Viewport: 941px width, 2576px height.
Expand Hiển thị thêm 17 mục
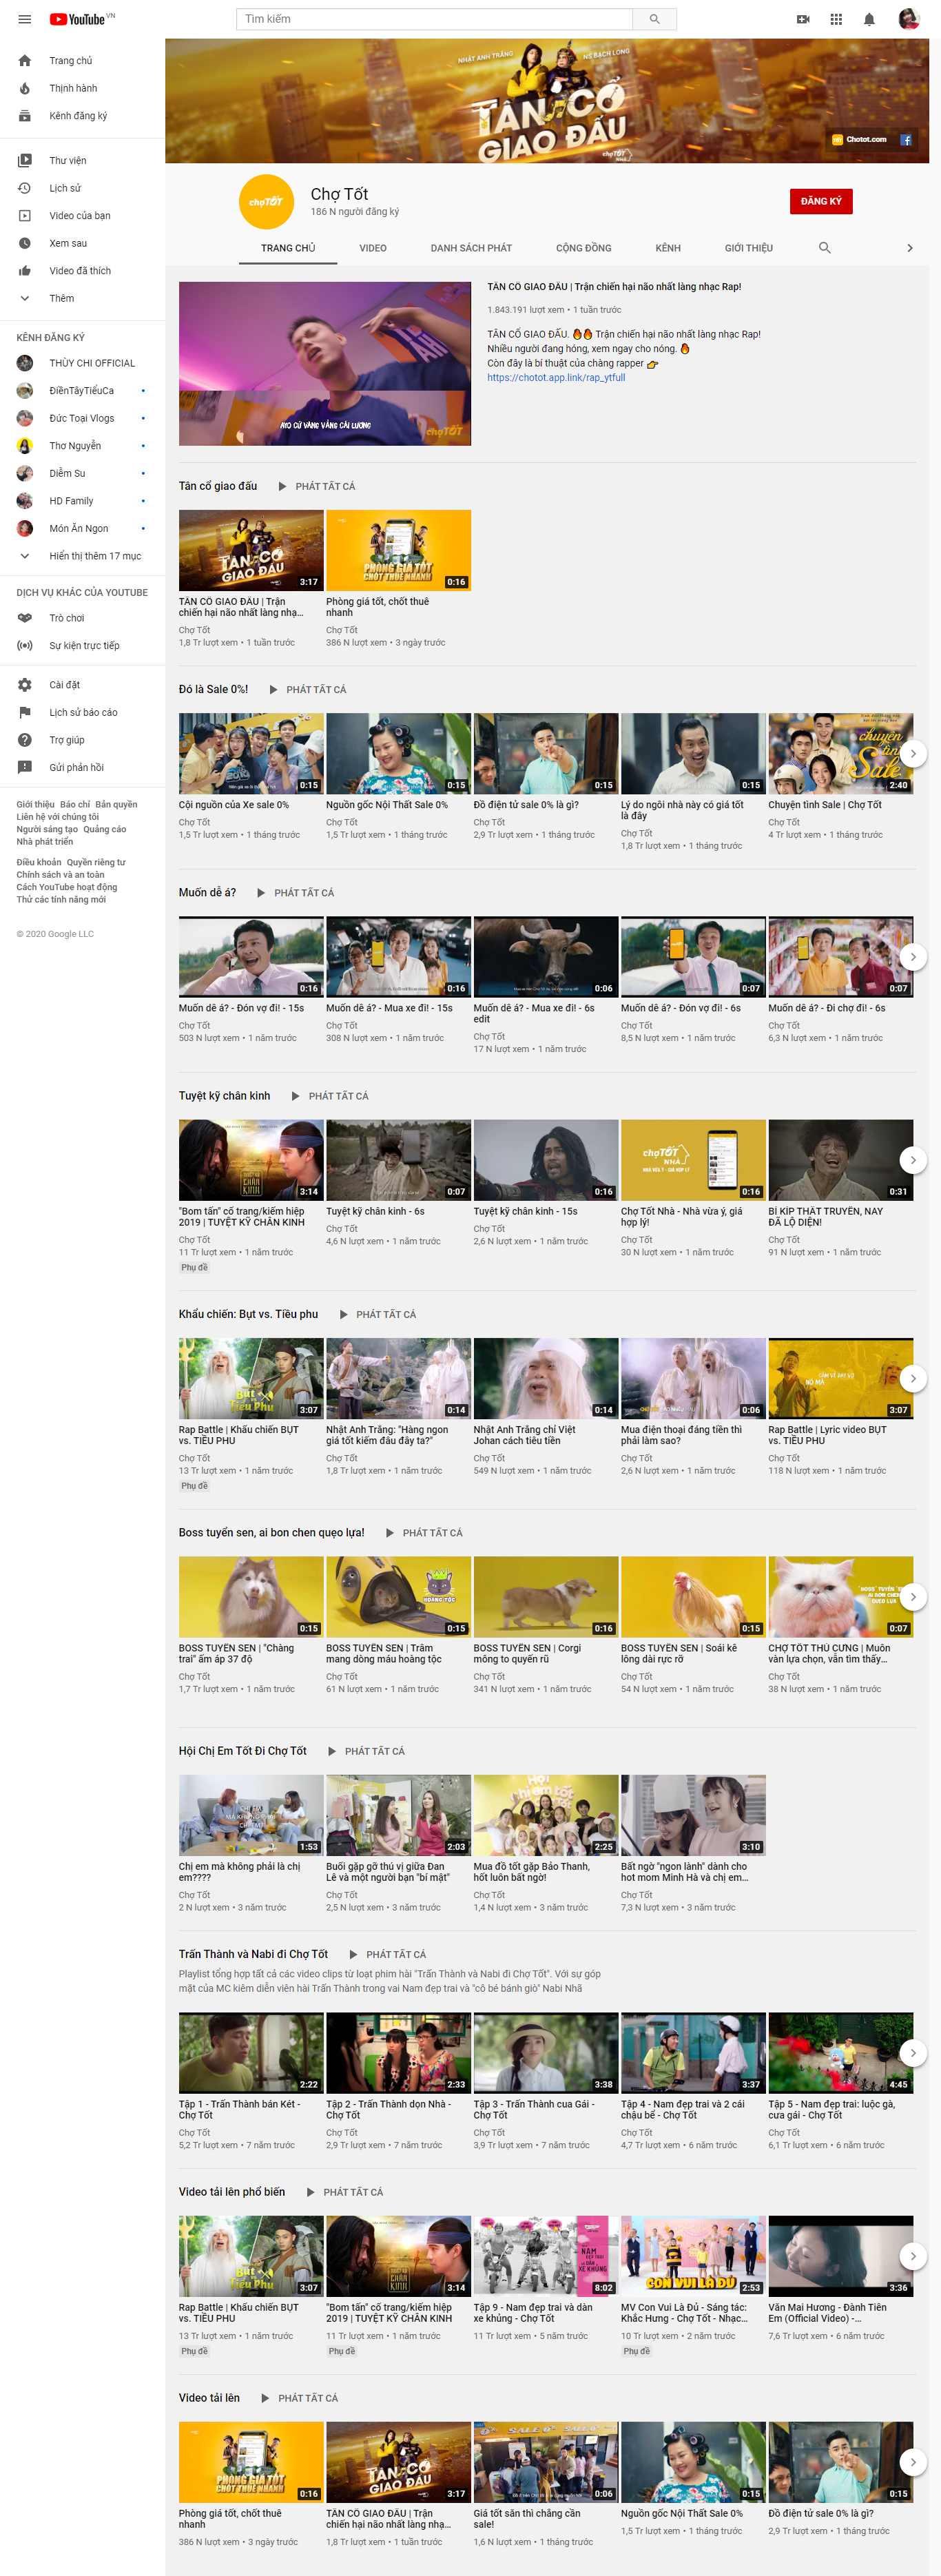click(94, 556)
